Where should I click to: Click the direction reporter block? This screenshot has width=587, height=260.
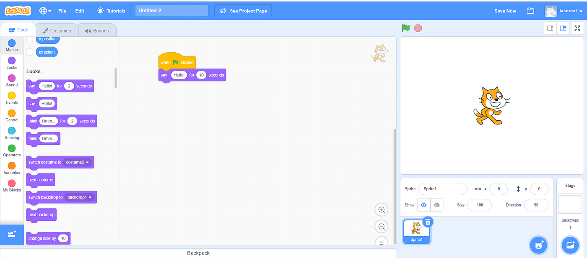tap(47, 52)
